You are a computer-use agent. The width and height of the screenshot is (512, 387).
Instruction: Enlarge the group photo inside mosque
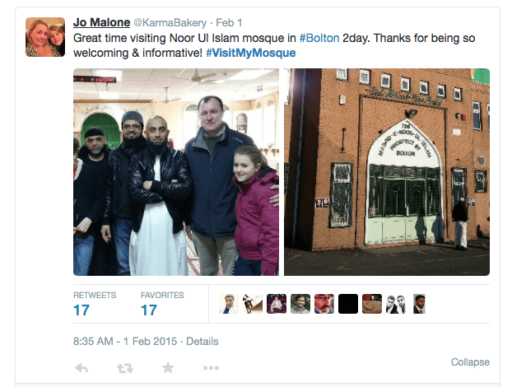point(176,172)
